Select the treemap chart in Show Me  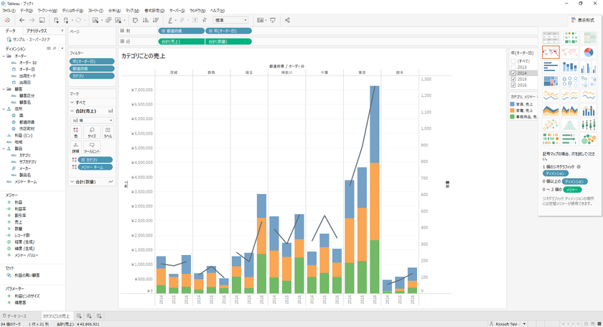pos(551,81)
